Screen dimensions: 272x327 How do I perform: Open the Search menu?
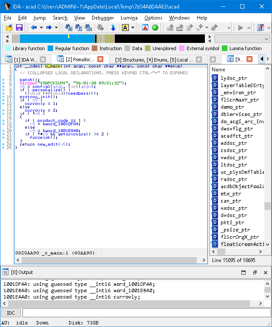pyautogui.click(x=60, y=18)
